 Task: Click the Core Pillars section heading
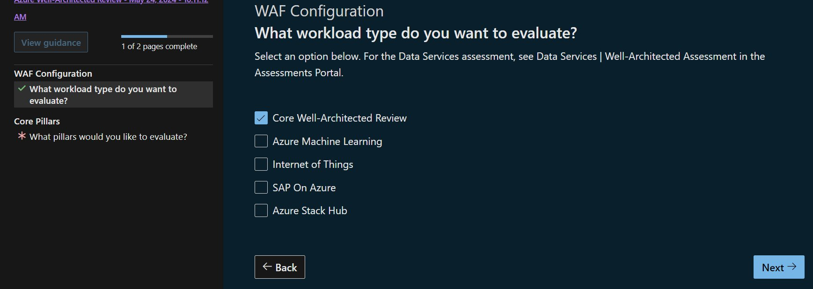[37, 121]
